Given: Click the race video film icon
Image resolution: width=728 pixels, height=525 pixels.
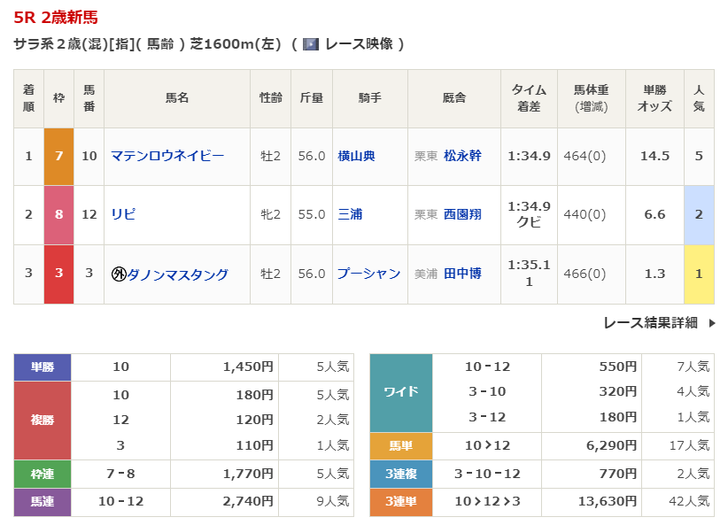Looking at the screenshot, I should point(311,43).
